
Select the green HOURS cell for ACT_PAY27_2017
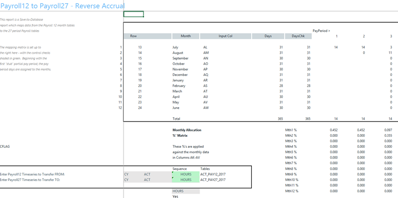click(186, 180)
